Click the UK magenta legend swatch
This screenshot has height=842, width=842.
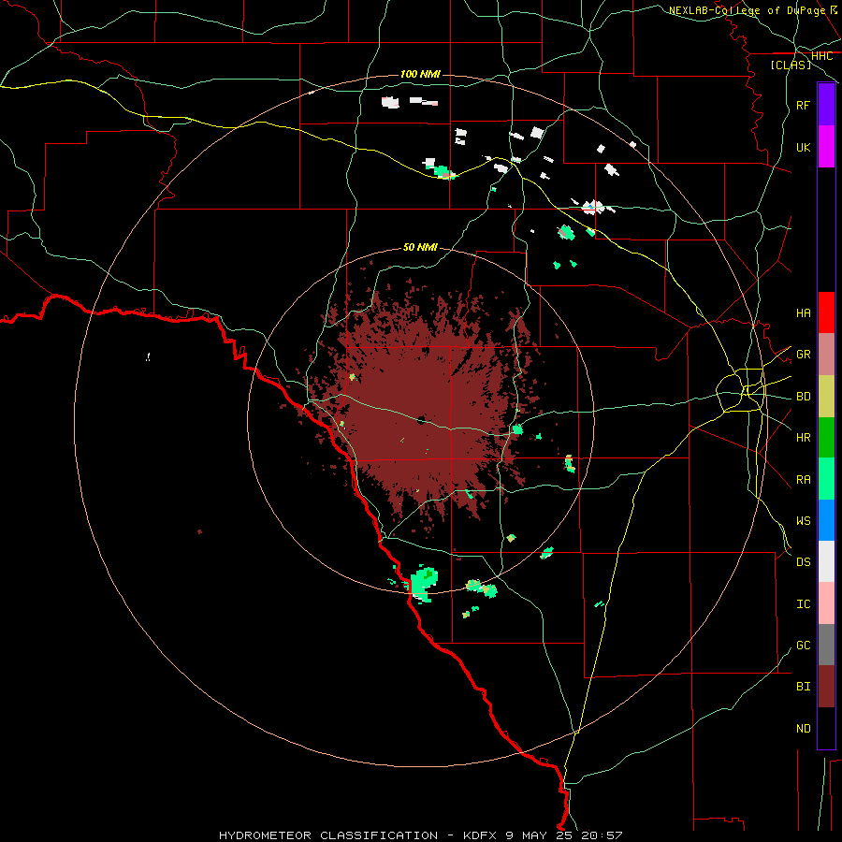[826, 147]
